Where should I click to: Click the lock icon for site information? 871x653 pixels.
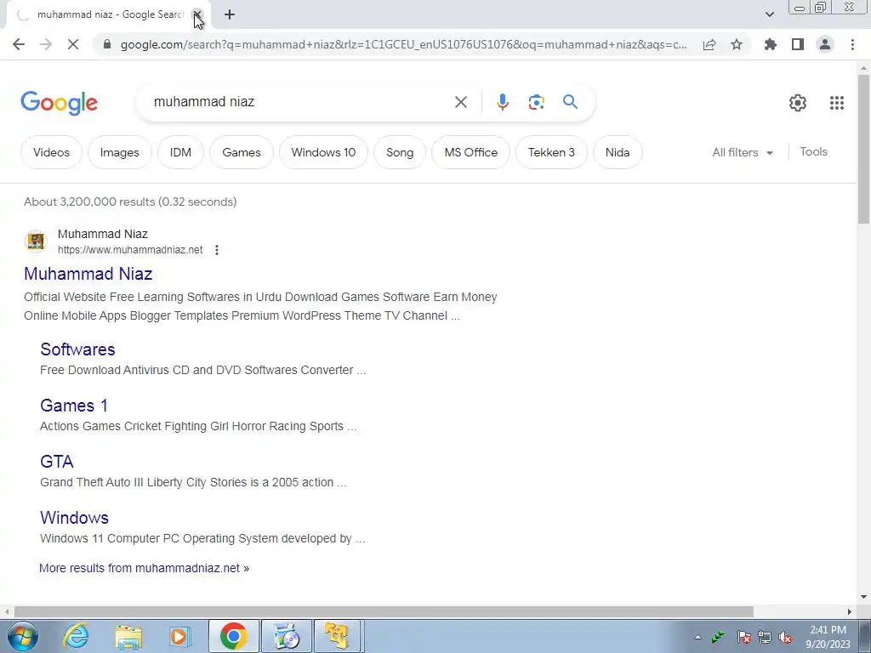pos(107,44)
